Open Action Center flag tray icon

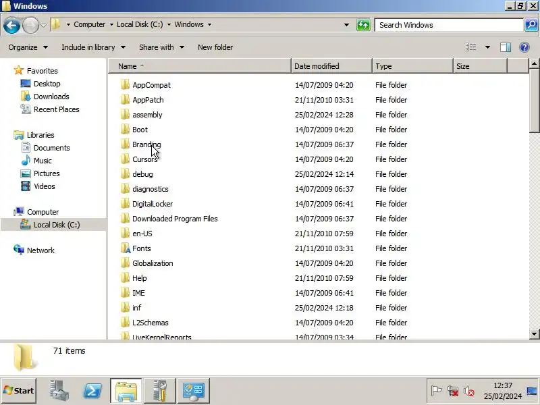(436, 391)
